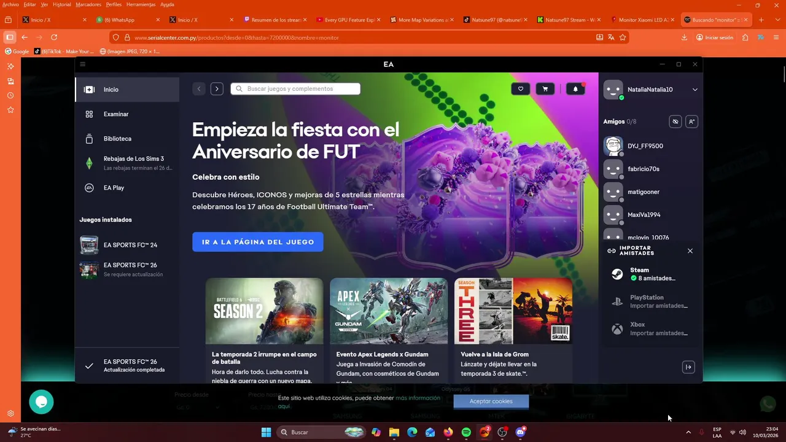Open Archivo browser menu
786x442 pixels.
pos(10,4)
